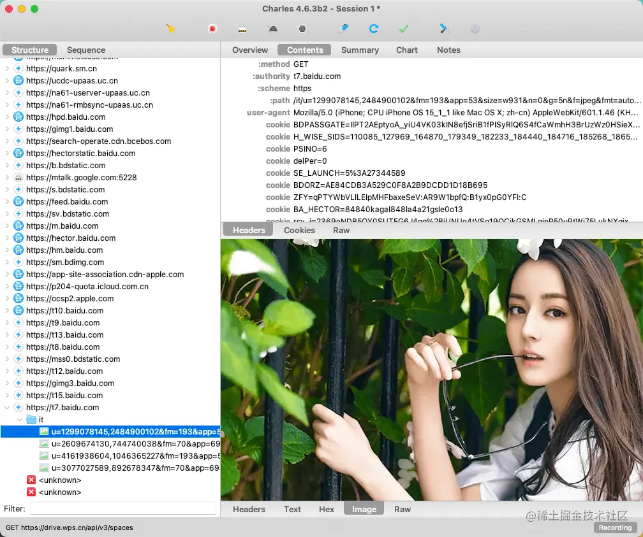Image resolution: width=643 pixels, height=537 pixels.
Task: Click lightning icon of https://t13.baidu.com
Action: [x=18, y=334]
